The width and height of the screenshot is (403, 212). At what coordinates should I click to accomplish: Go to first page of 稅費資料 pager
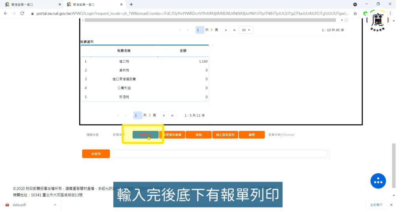point(117,115)
